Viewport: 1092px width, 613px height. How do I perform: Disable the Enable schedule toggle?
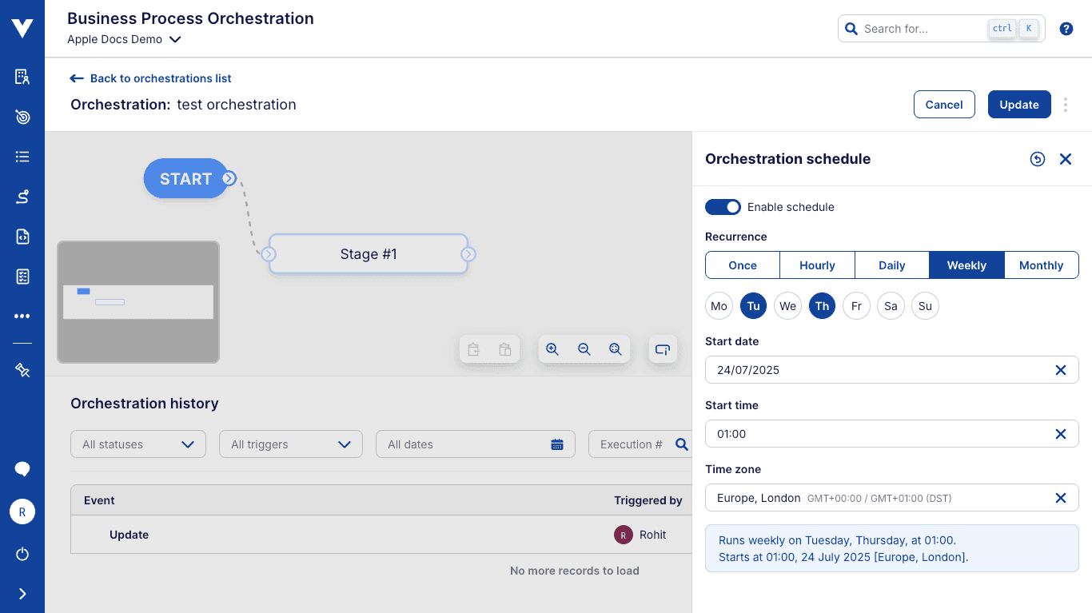tap(723, 207)
